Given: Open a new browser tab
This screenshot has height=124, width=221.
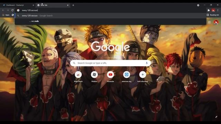Looking at the screenshot, I should [x=73, y=5].
